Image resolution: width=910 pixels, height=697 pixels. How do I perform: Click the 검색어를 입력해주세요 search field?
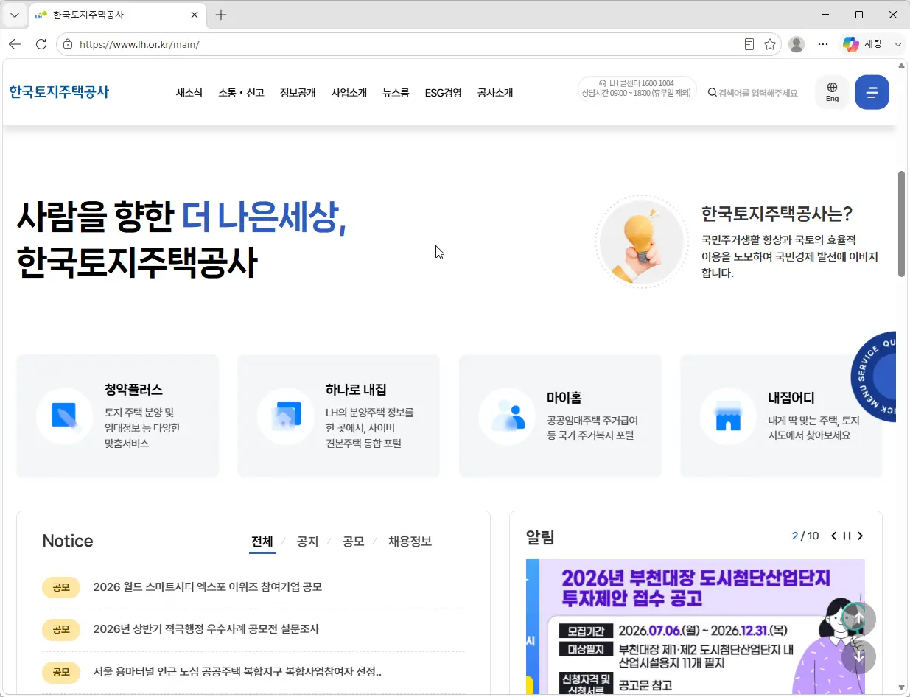point(757,93)
